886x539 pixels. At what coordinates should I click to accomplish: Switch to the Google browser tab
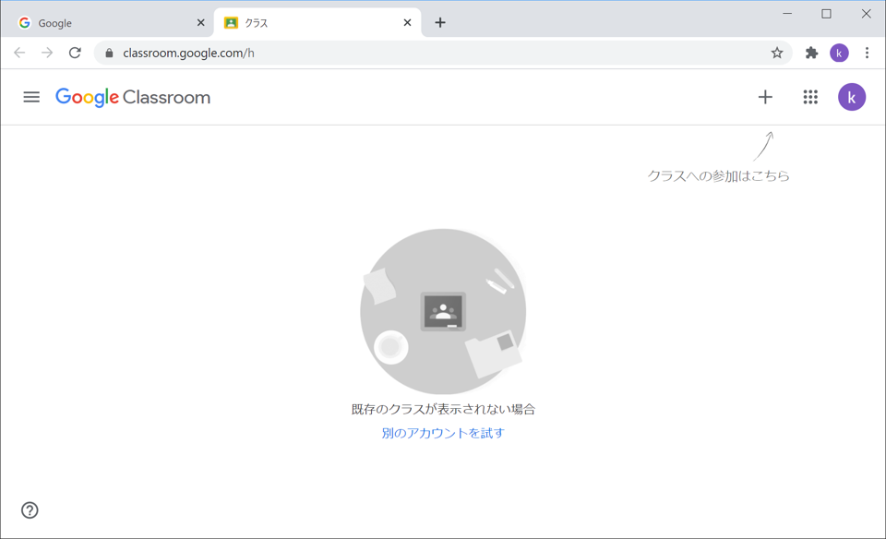107,22
